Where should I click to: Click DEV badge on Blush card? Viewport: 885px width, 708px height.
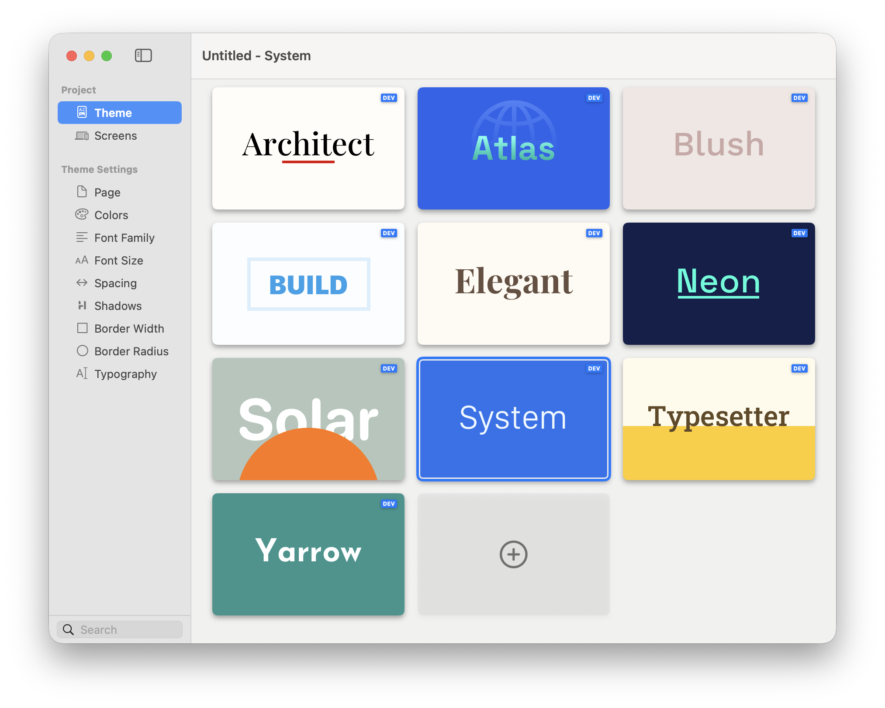point(799,98)
